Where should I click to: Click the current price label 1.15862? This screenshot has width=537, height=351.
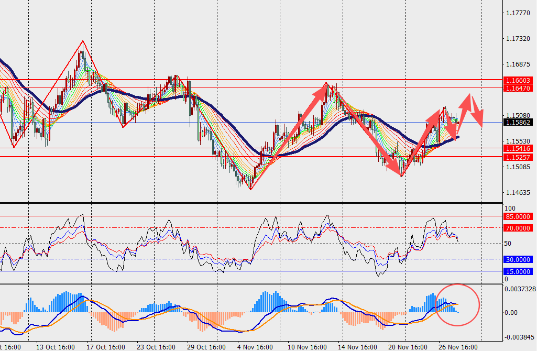(518, 122)
